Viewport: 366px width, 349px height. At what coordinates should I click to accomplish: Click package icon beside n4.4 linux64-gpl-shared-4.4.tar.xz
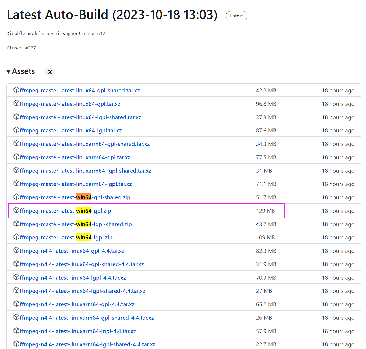point(16,264)
